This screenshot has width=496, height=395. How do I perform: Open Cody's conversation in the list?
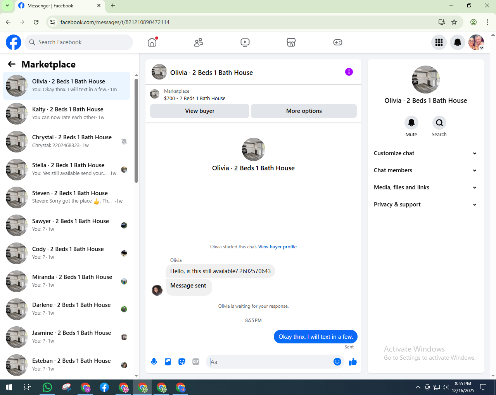click(x=67, y=253)
